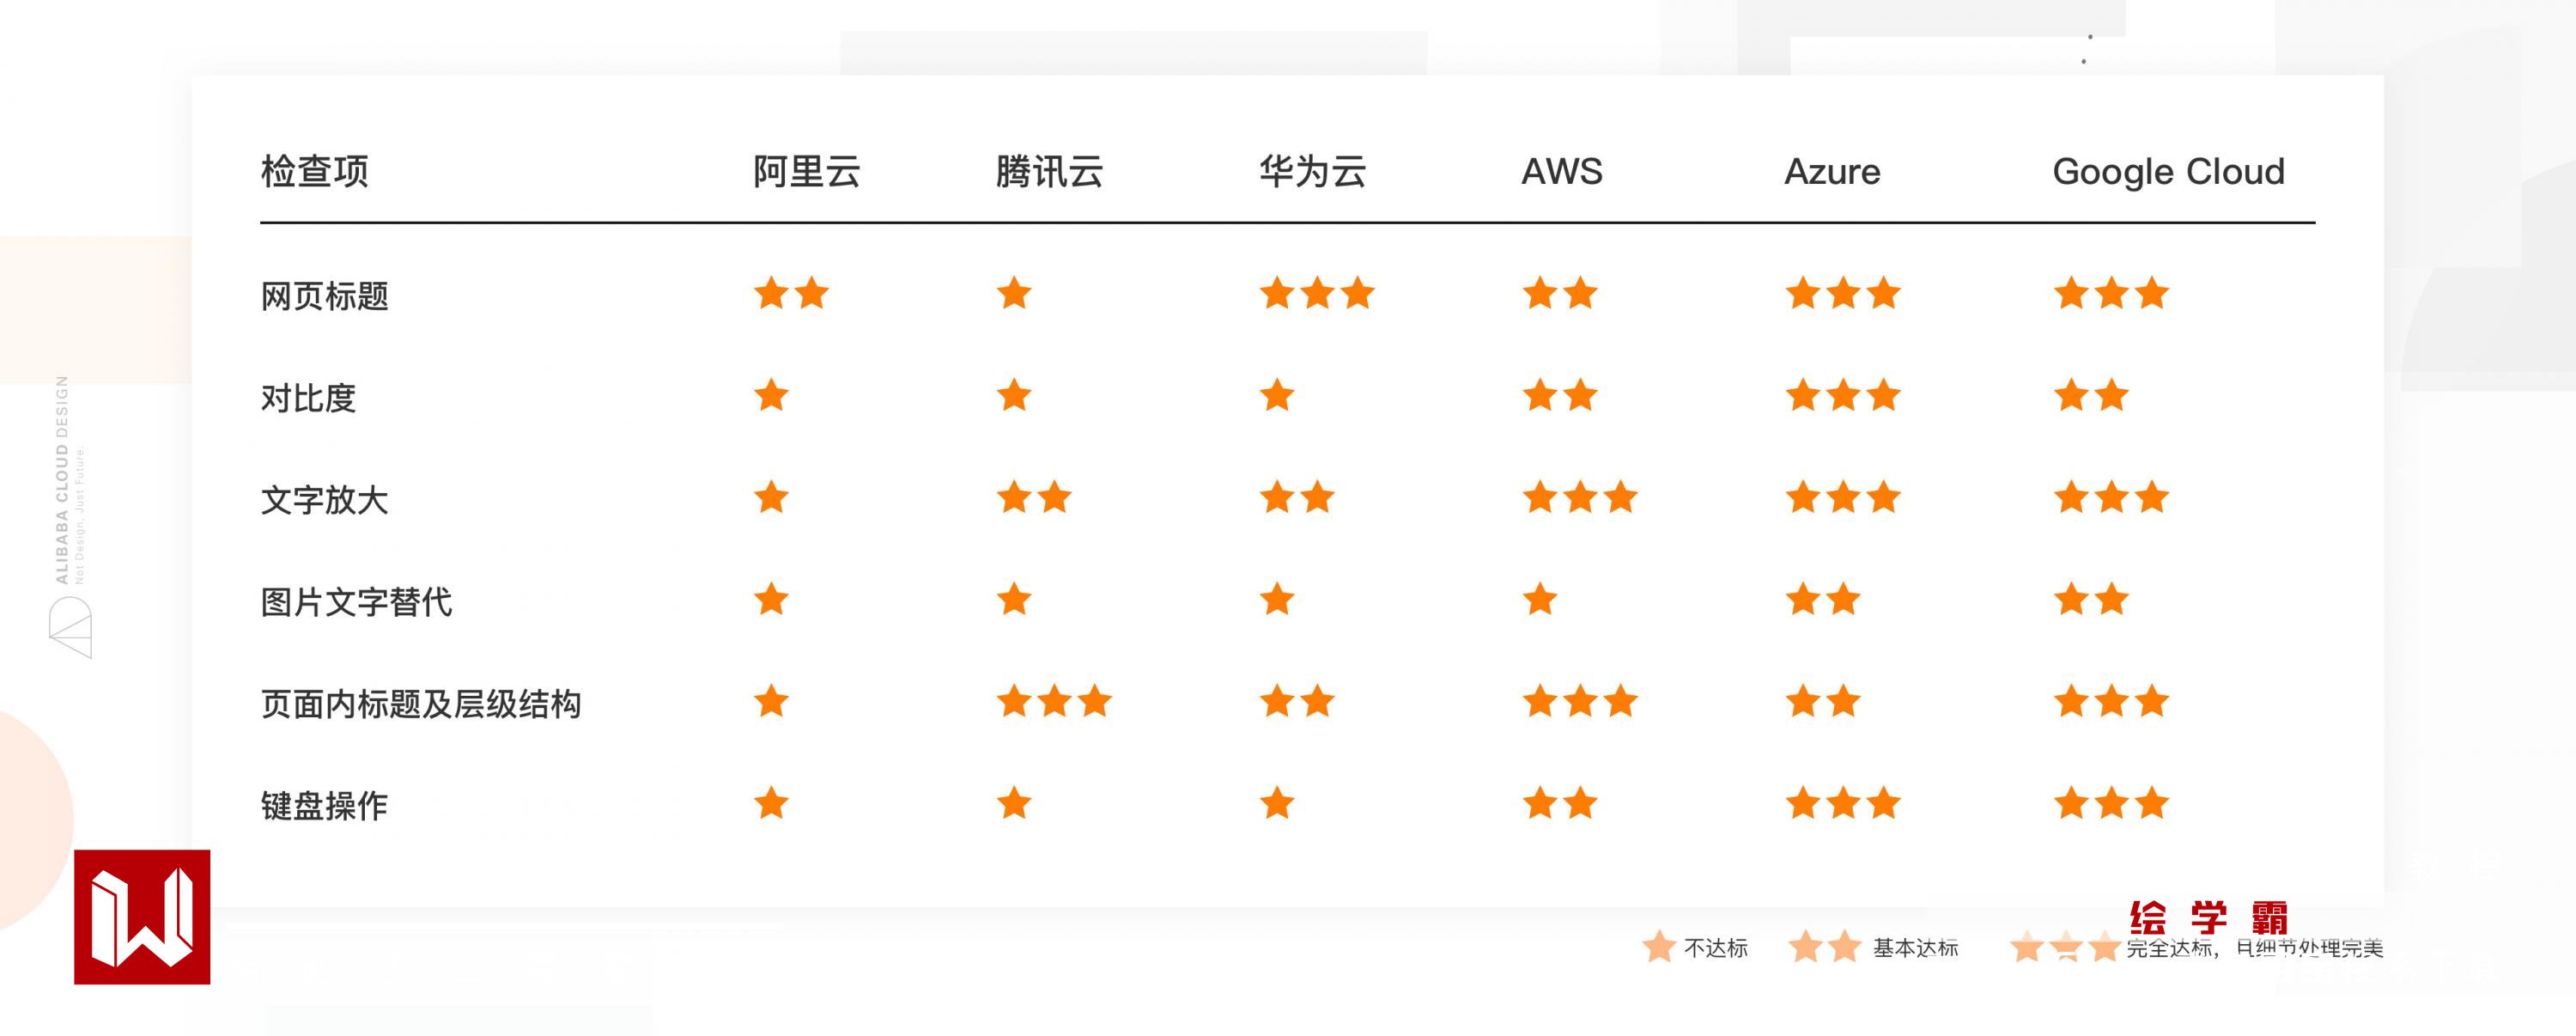The image size is (2576, 1036).
Task: Select the AWS column header
Action: pos(1561,172)
